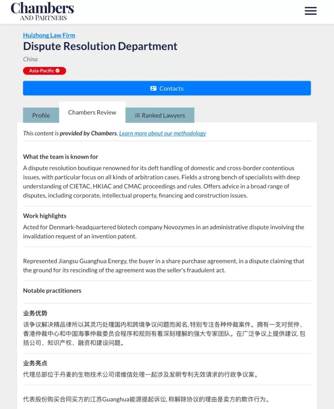Viewport: 334px width, 409px height.
Task: Click the Jiangsu Guanghua Energy paragraph
Action: [x=164, y=266]
